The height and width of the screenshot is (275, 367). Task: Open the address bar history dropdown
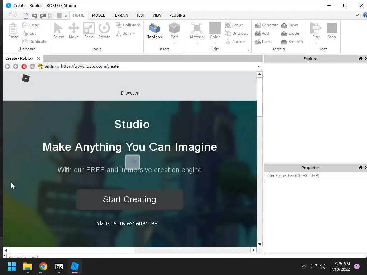tap(259, 66)
